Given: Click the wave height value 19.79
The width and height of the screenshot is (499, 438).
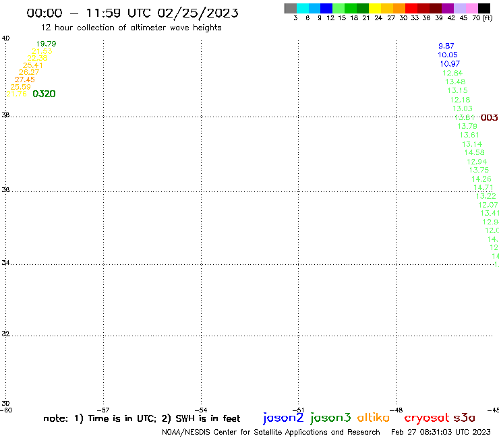Looking at the screenshot, I should tap(46, 44).
